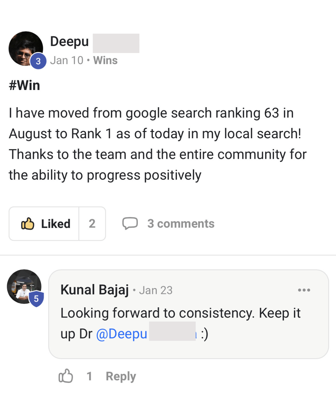This screenshot has width=336, height=411.
Task: Open the three-dot menu on Kunal's comment
Action: click(x=304, y=290)
